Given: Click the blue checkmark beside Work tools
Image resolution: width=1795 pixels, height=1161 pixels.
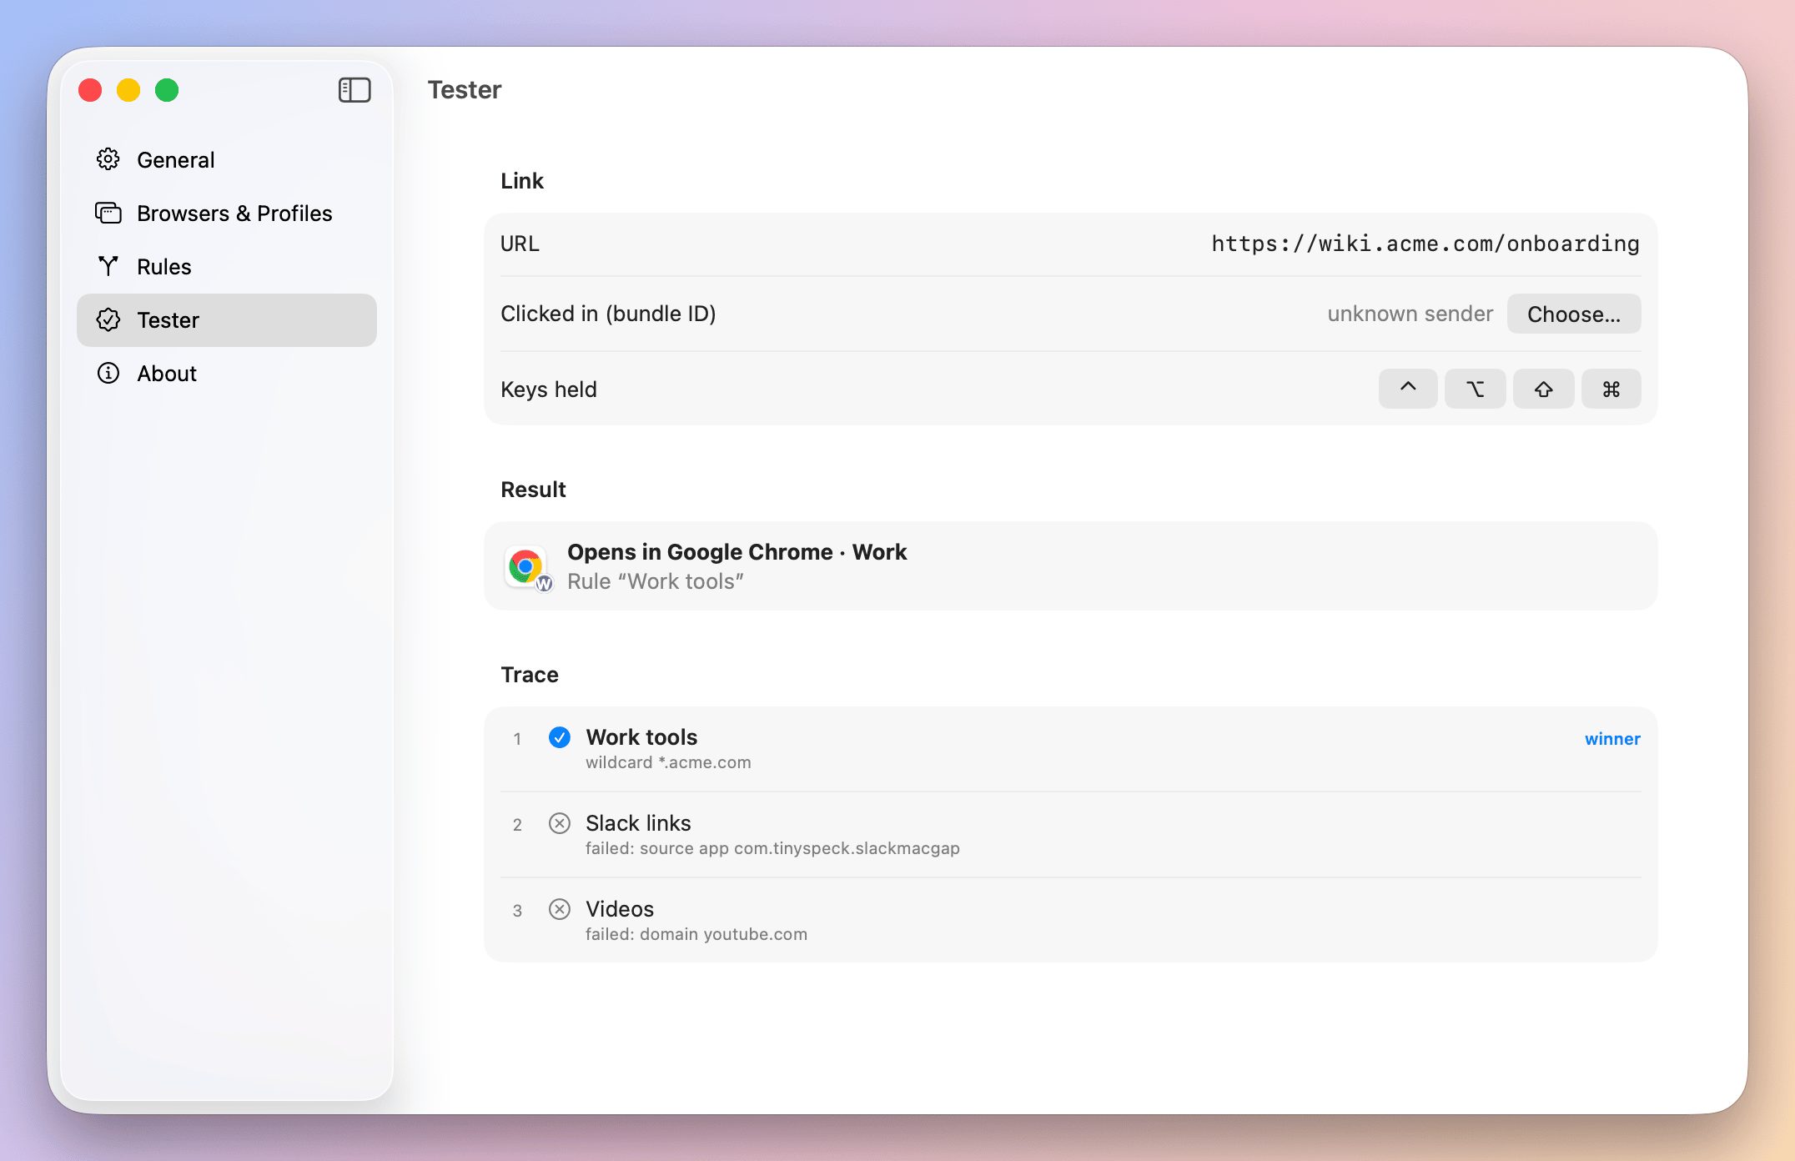Looking at the screenshot, I should [560, 737].
